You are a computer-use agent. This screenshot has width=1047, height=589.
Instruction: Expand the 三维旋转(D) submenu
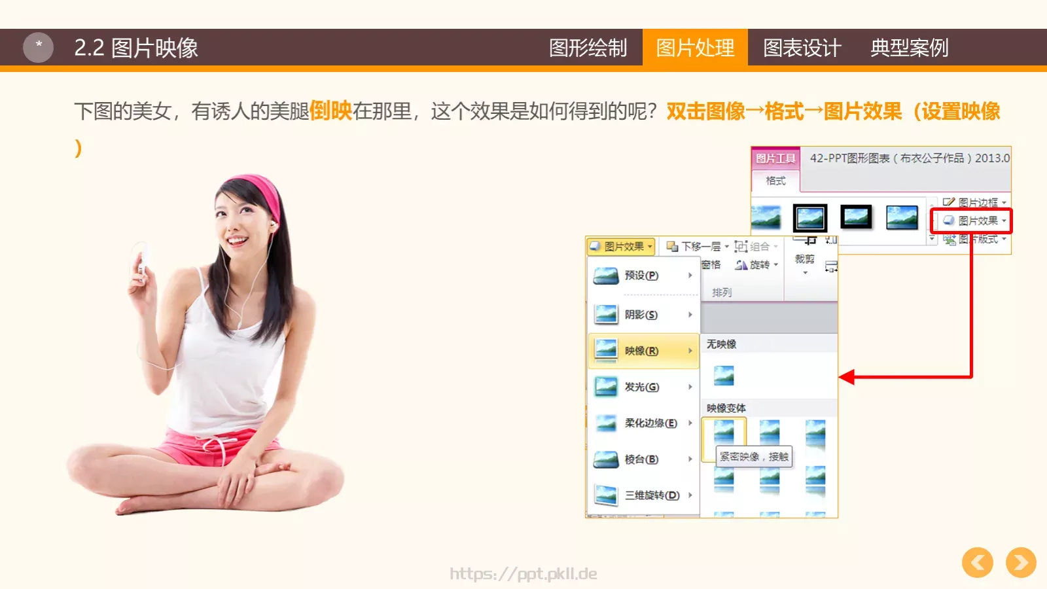point(643,495)
